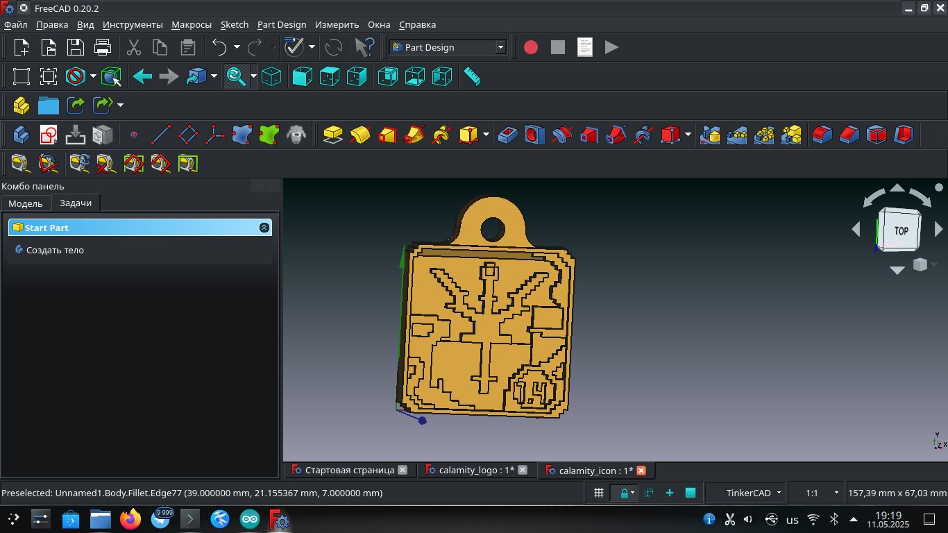This screenshot has height=533, width=948.
Task: Expand the undo history arrow
Action: (237, 47)
